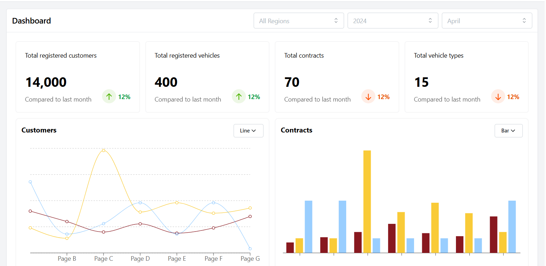Click the yellow peak data point above Page C
This screenshot has height=266, width=546.
pos(103,150)
